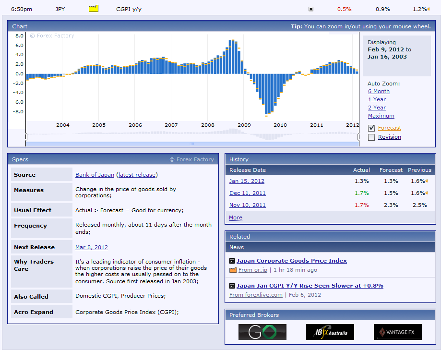Click the 2.5% previous for Nov 10
Viewport: 441px width, 350px height.
pos(419,205)
